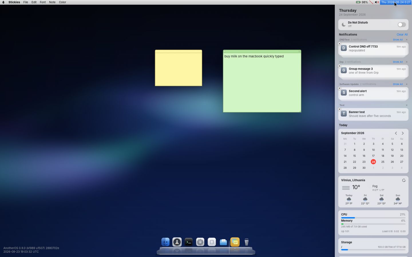Viewport: 412px width, 257px height.
Task: Open the Color menu
Action: click(62, 2)
